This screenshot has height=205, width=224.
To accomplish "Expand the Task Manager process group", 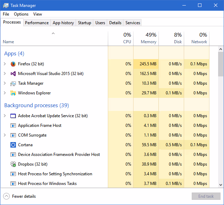I will coord(5,83).
